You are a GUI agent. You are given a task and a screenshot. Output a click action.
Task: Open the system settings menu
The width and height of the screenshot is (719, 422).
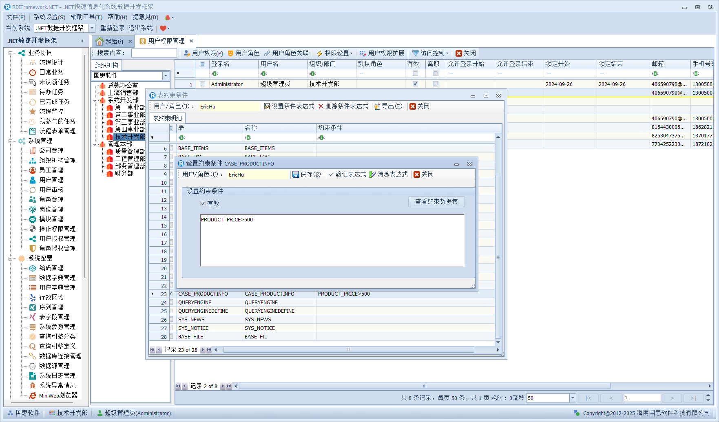[49, 17]
